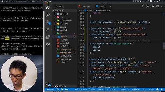Change end of line sequence LF
The height and width of the screenshot is (92, 165).
[x=128, y=89]
